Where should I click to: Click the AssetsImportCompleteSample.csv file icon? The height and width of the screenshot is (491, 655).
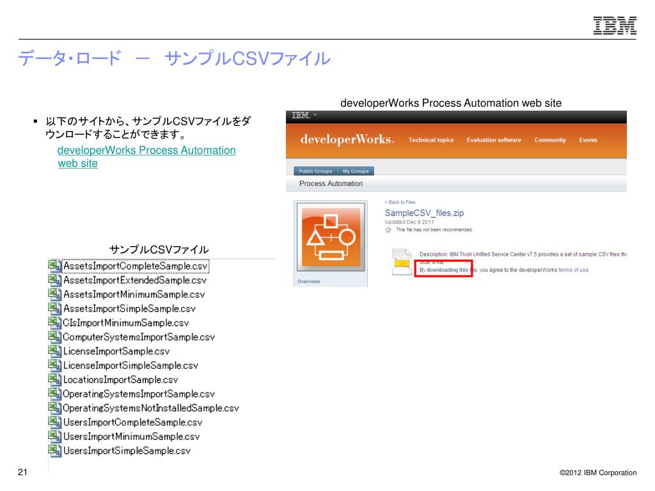[x=54, y=266]
